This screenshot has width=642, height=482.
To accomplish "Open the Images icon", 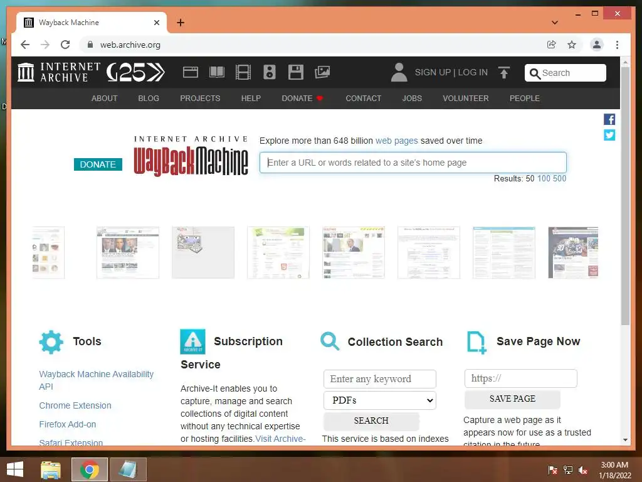I will pyautogui.click(x=322, y=72).
